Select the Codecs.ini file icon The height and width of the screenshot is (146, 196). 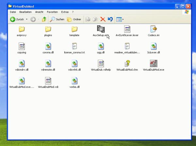[153, 29]
